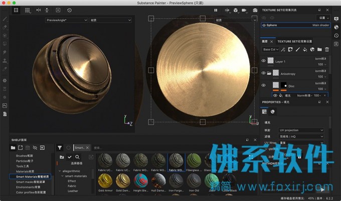Open display settings icon on right dock
This screenshot has width=341, height=201.
336,19
